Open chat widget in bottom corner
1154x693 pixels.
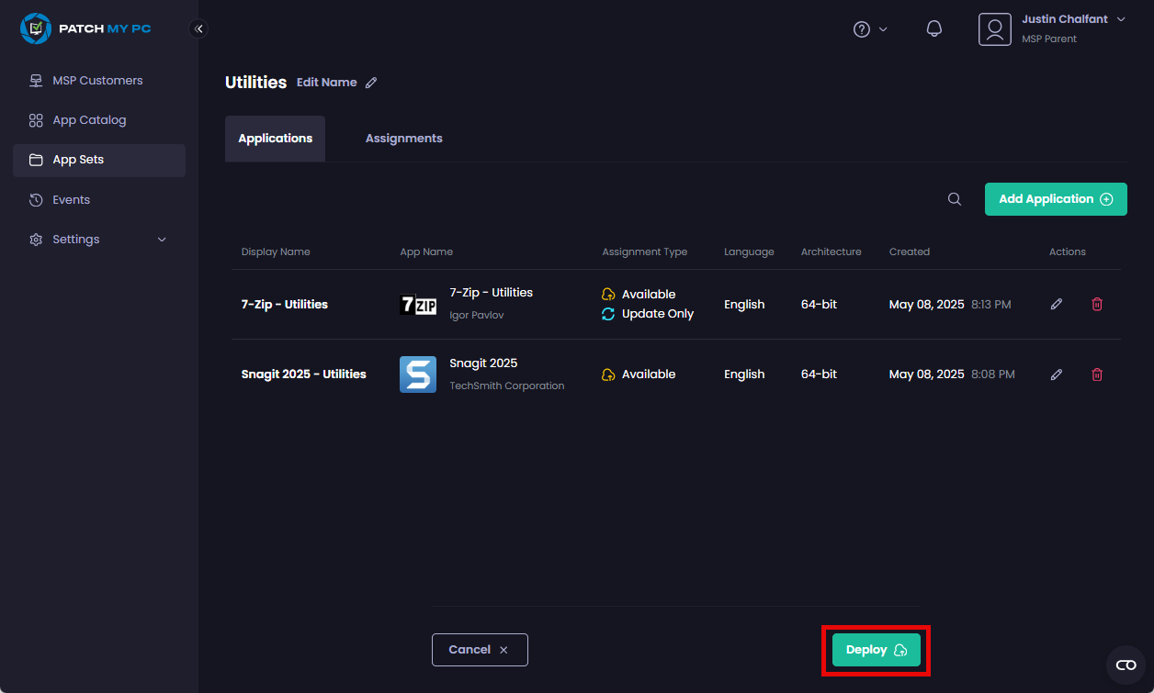click(1126, 665)
